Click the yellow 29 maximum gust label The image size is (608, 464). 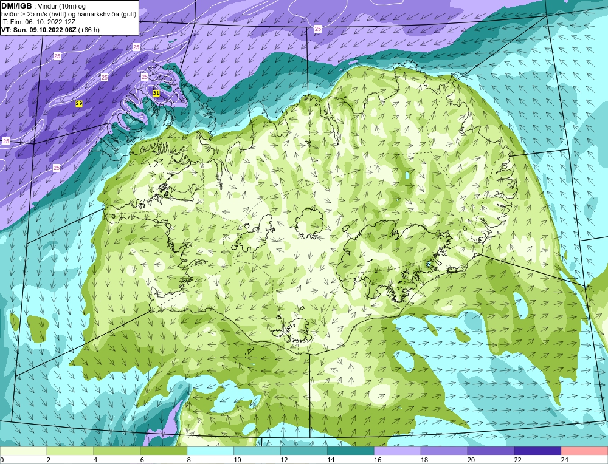click(x=79, y=103)
